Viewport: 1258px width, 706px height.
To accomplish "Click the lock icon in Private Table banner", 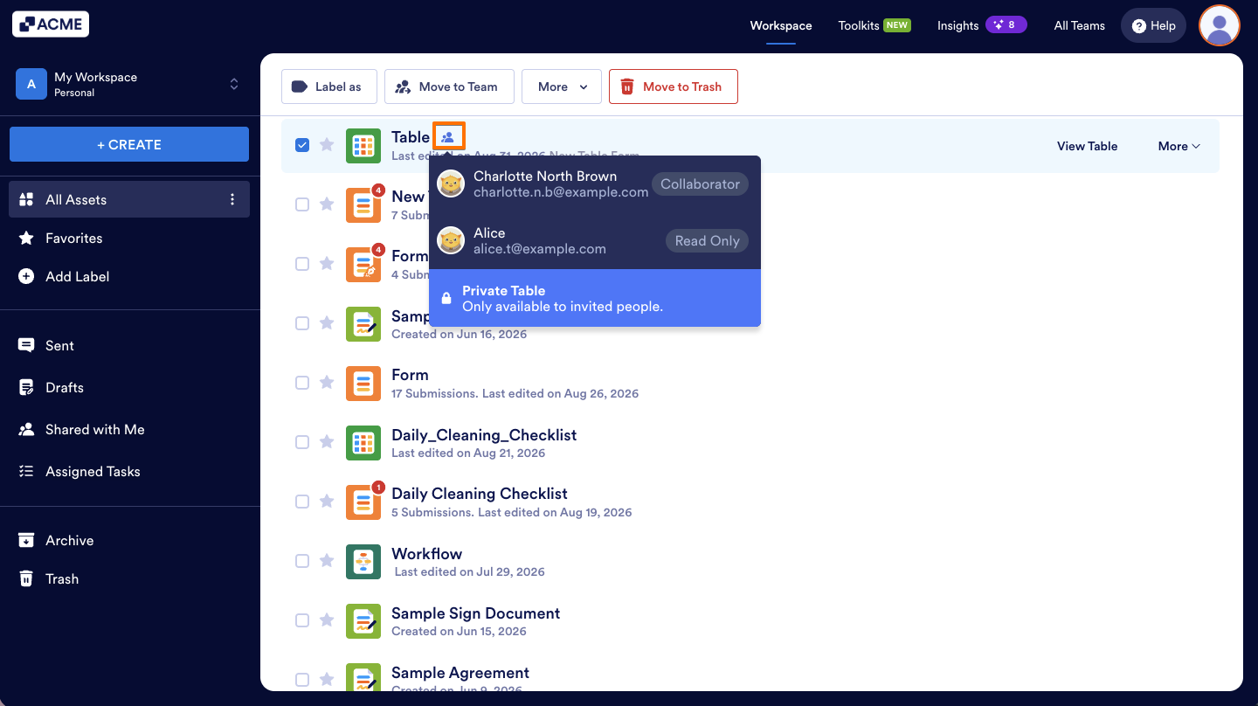I will pos(446,299).
